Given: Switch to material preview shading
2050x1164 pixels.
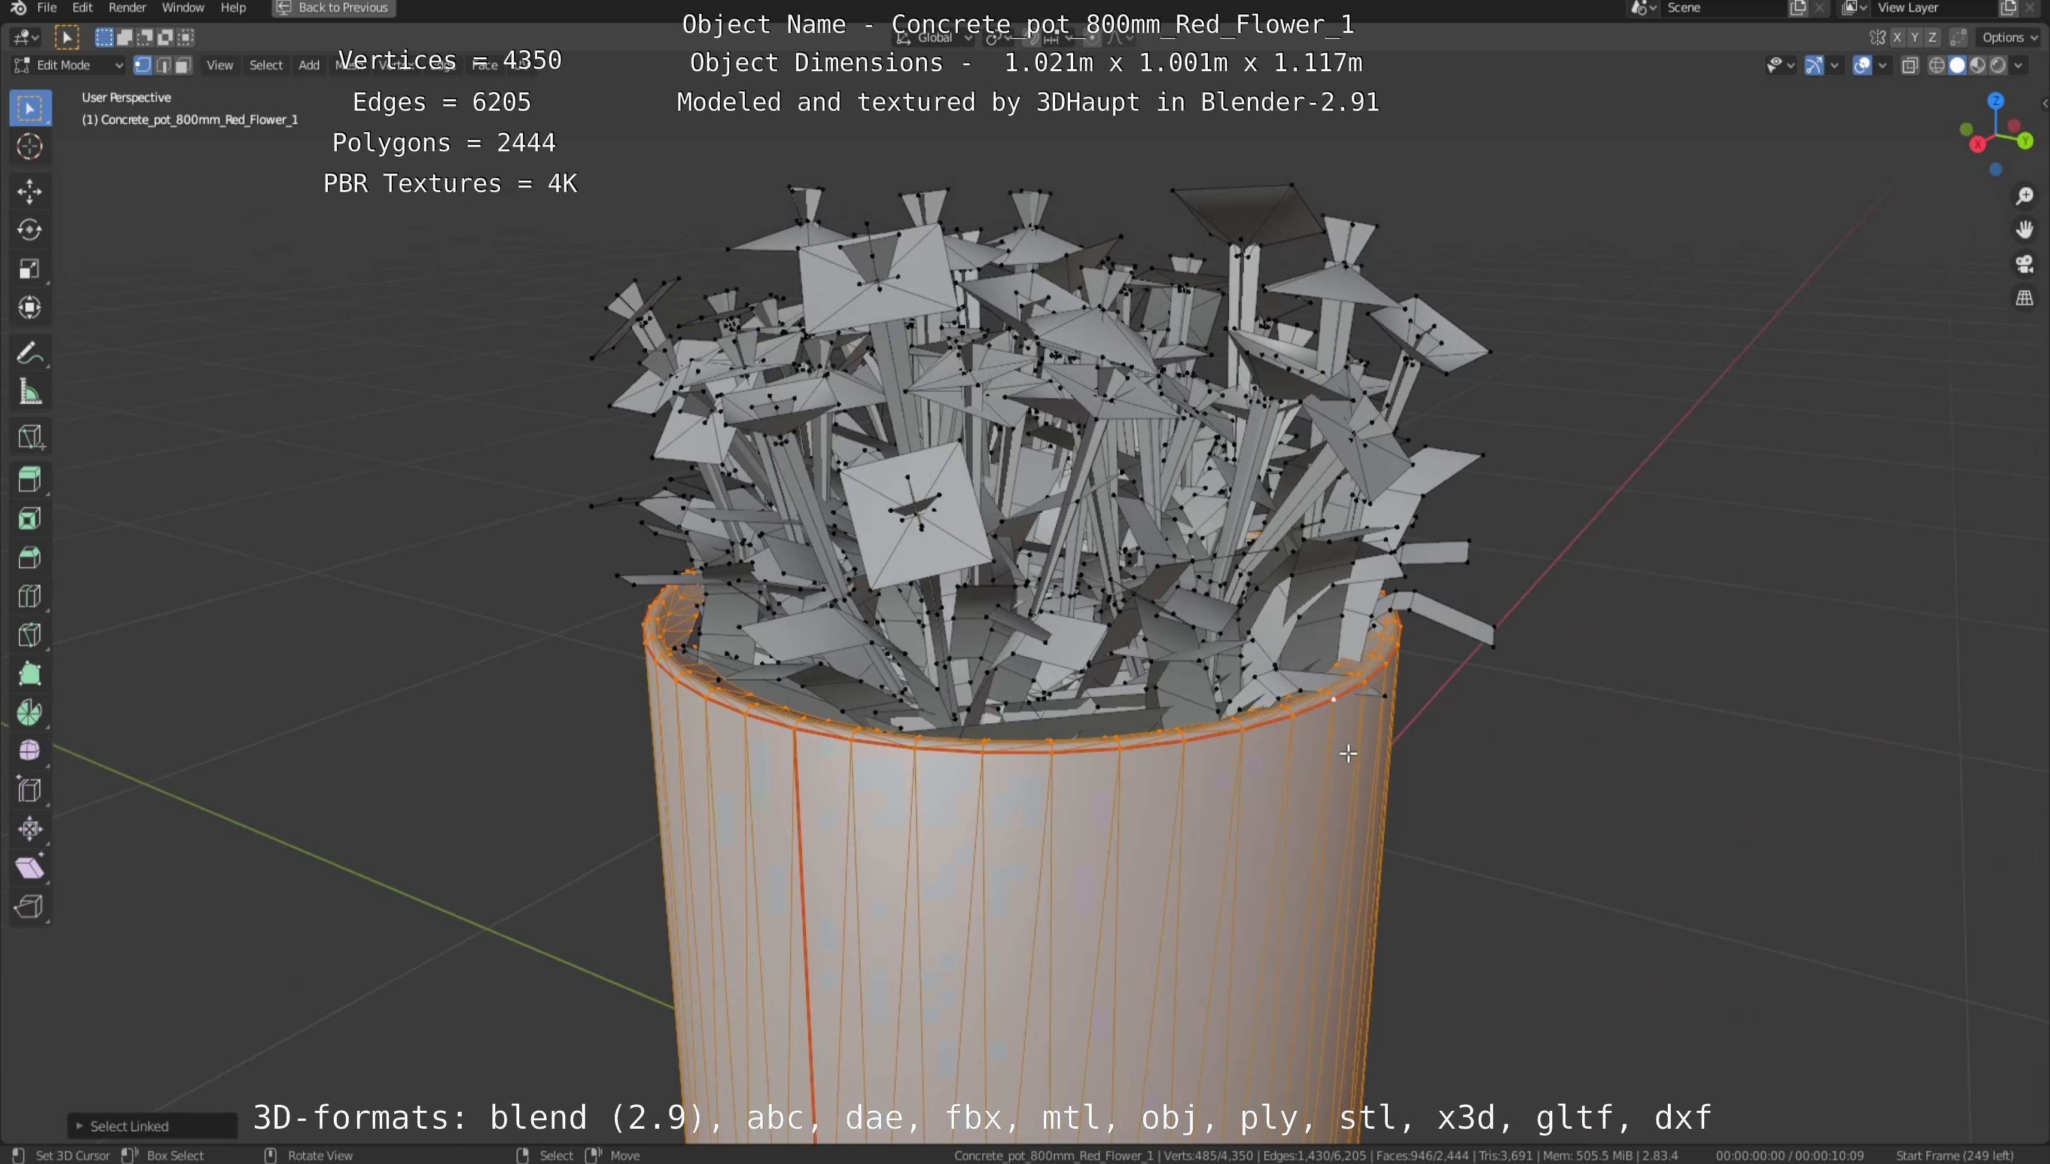Looking at the screenshot, I should 1977,66.
